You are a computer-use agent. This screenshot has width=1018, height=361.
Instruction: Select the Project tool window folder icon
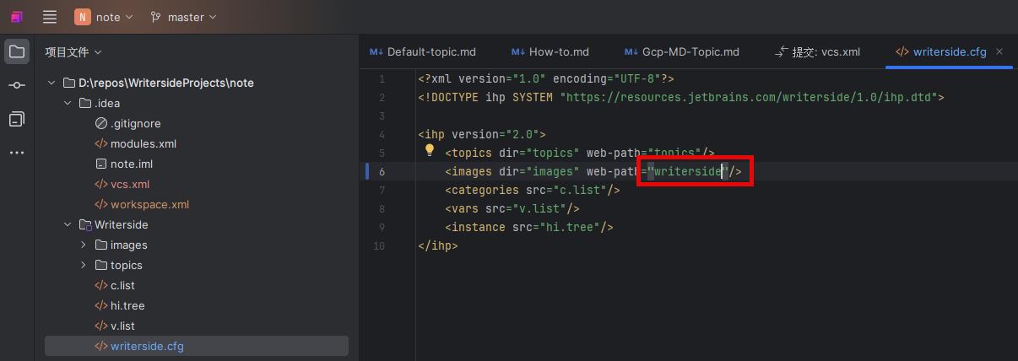point(17,51)
